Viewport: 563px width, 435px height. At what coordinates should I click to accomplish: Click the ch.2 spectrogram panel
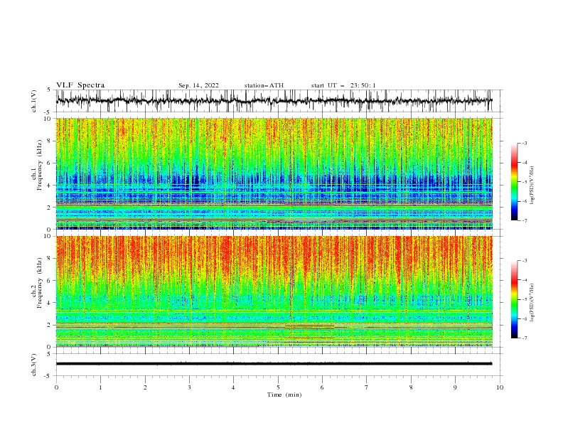[274, 291]
